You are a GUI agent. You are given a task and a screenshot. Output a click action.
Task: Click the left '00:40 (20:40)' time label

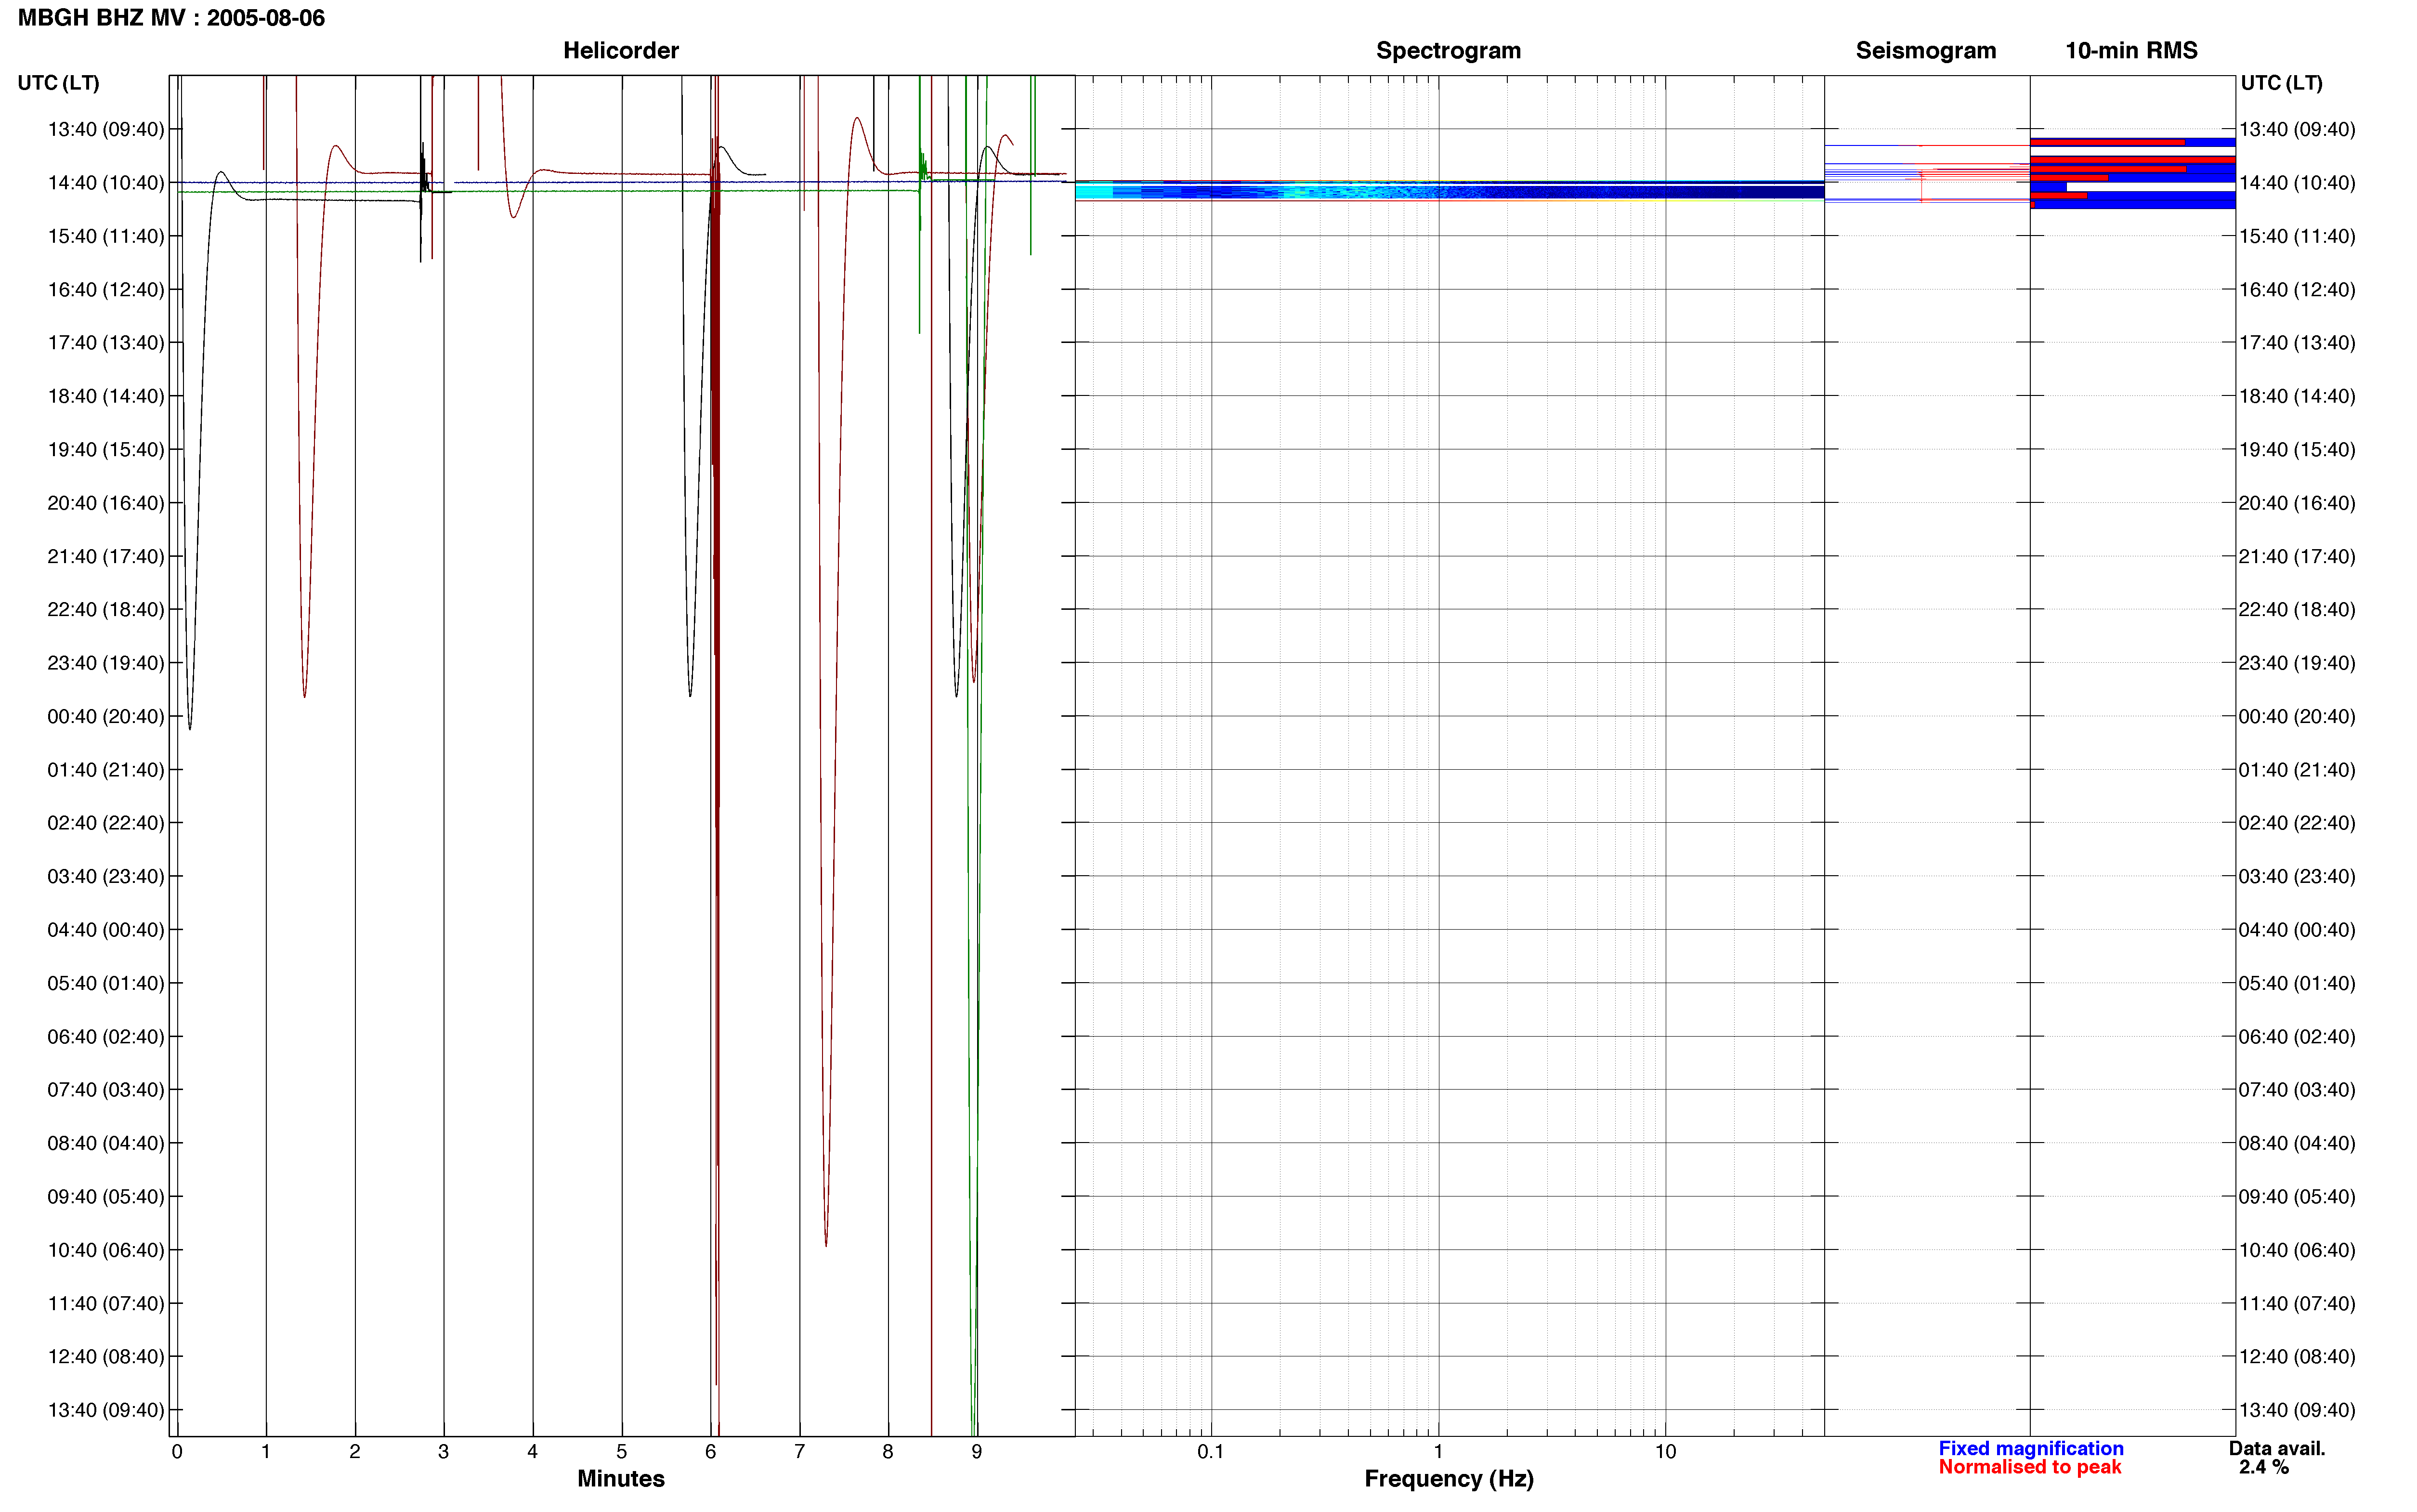(x=106, y=716)
